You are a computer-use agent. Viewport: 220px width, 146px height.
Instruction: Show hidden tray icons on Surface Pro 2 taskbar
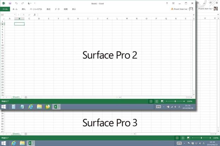coord(164,107)
